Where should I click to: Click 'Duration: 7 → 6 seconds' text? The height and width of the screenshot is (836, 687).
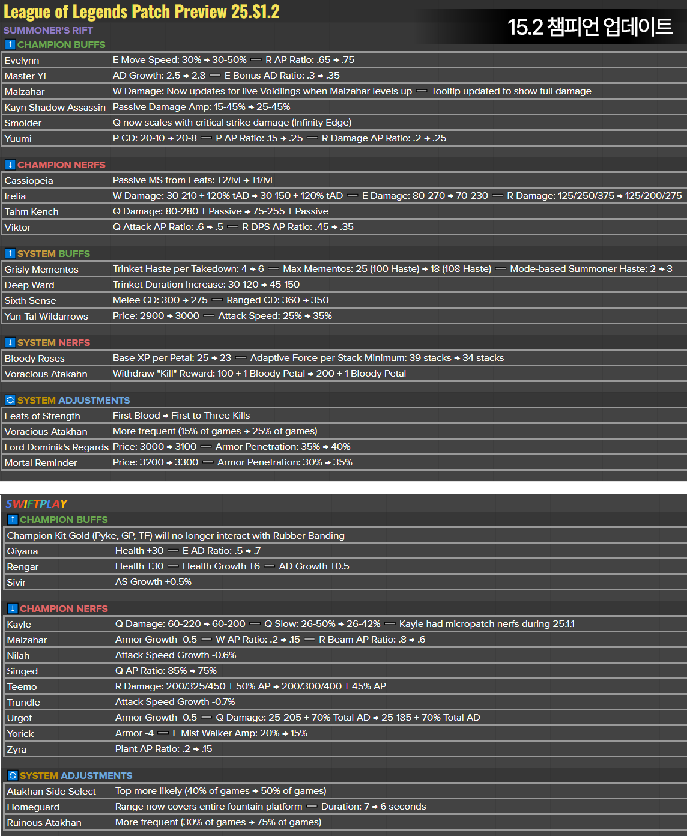[374, 807]
